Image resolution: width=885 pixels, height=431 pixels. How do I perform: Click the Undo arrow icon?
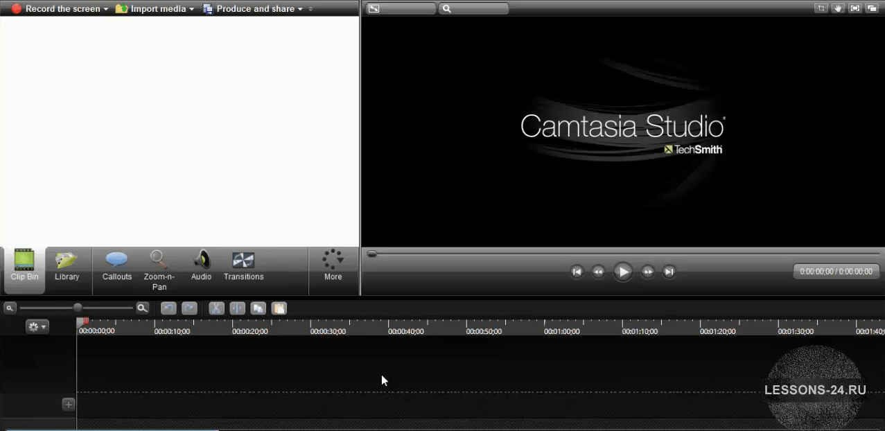coord(168,308)
